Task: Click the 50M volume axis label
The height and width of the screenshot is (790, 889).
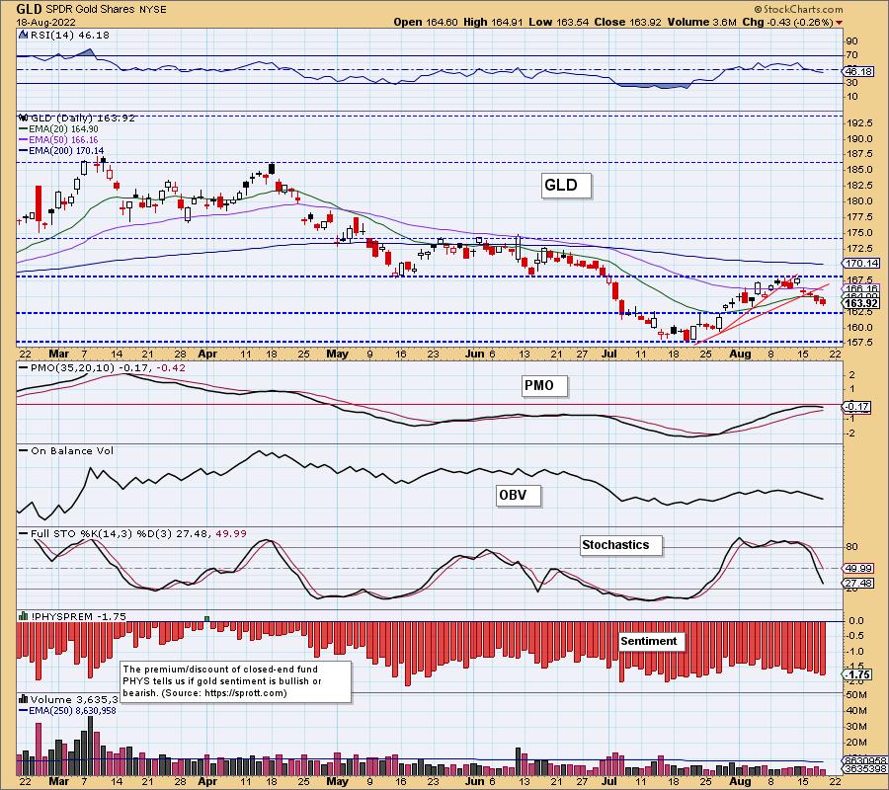Action: (856, 695)
